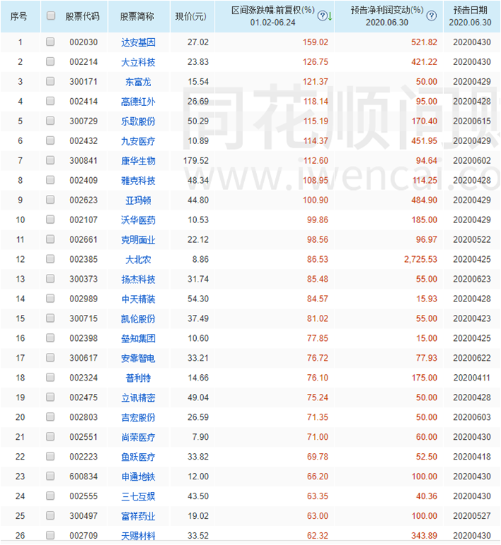The width and height of the screenshot is (501, 545).
Task: Select stock code 002223
Action: (x=83, y=456)
